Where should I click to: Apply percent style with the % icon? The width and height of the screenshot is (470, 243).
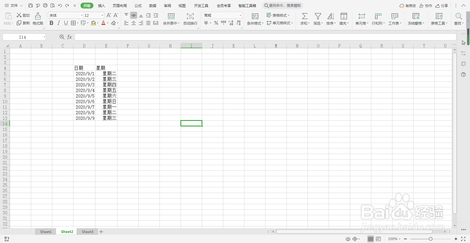[x=216, y=23]
